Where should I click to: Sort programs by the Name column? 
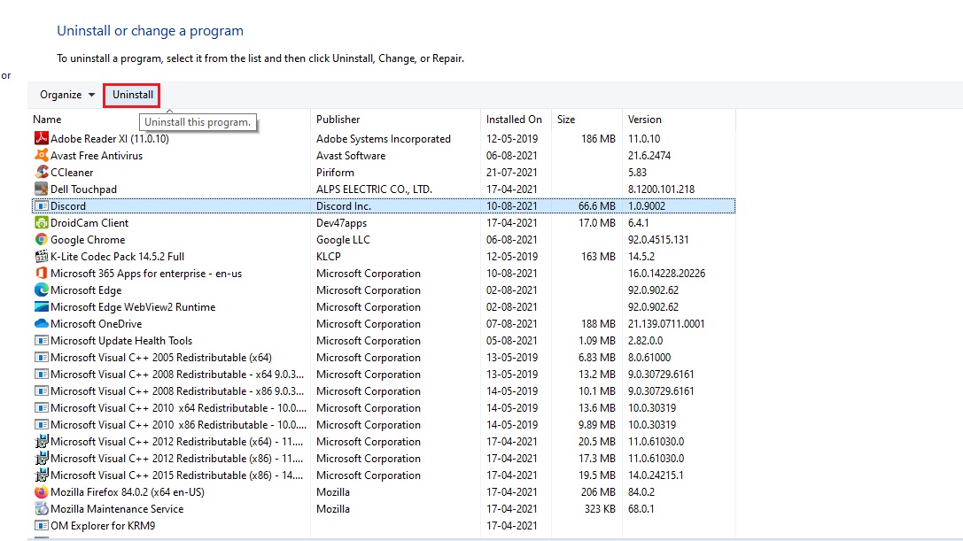coord(47,120)
